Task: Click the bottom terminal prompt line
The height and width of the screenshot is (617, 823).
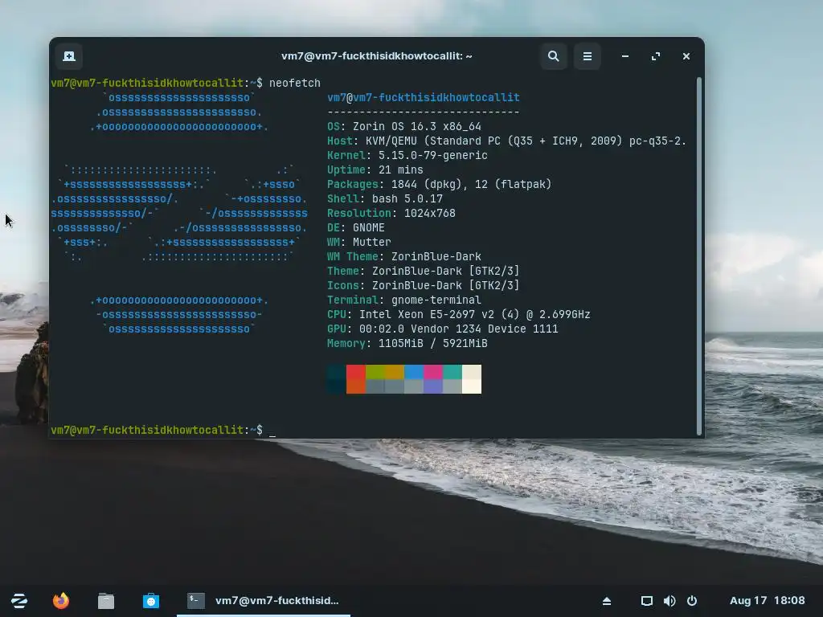Action: coord(162,431)
